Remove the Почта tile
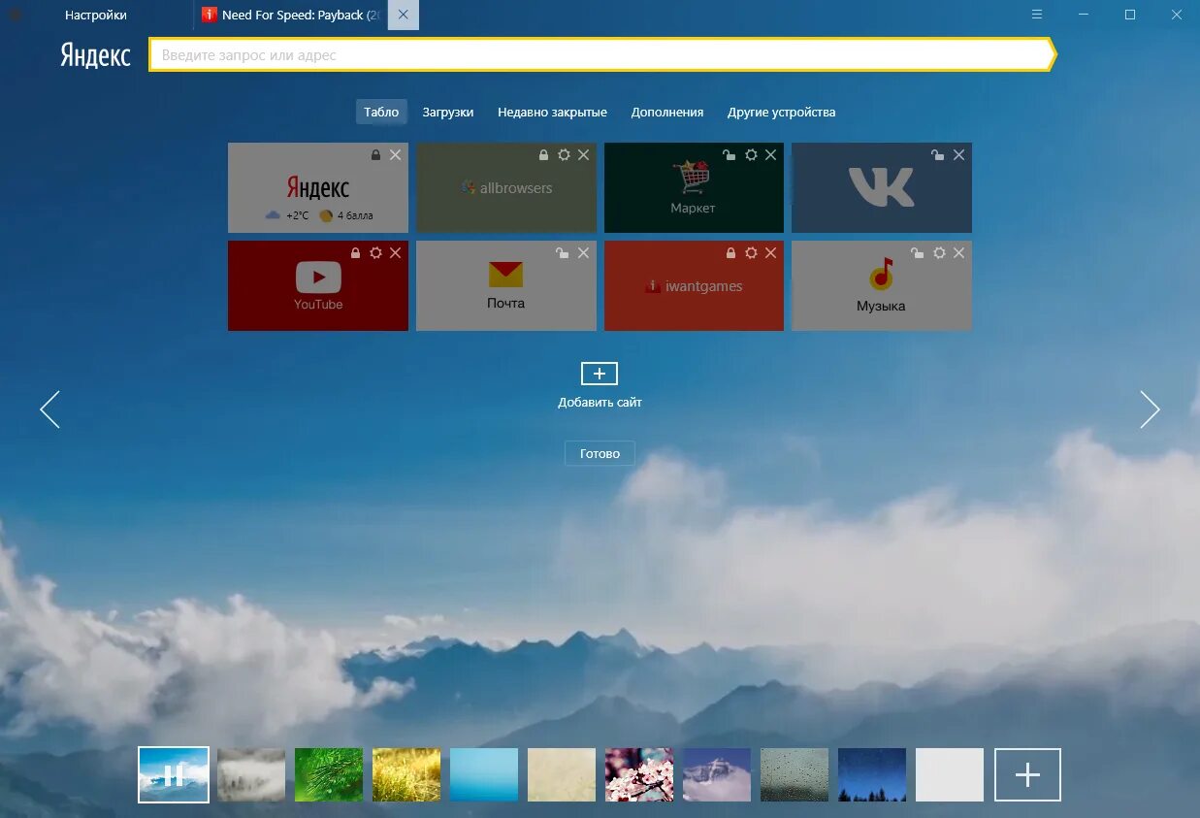This screenshot has width=1200, height=818. pyautogui.click(x=583, y=252)
